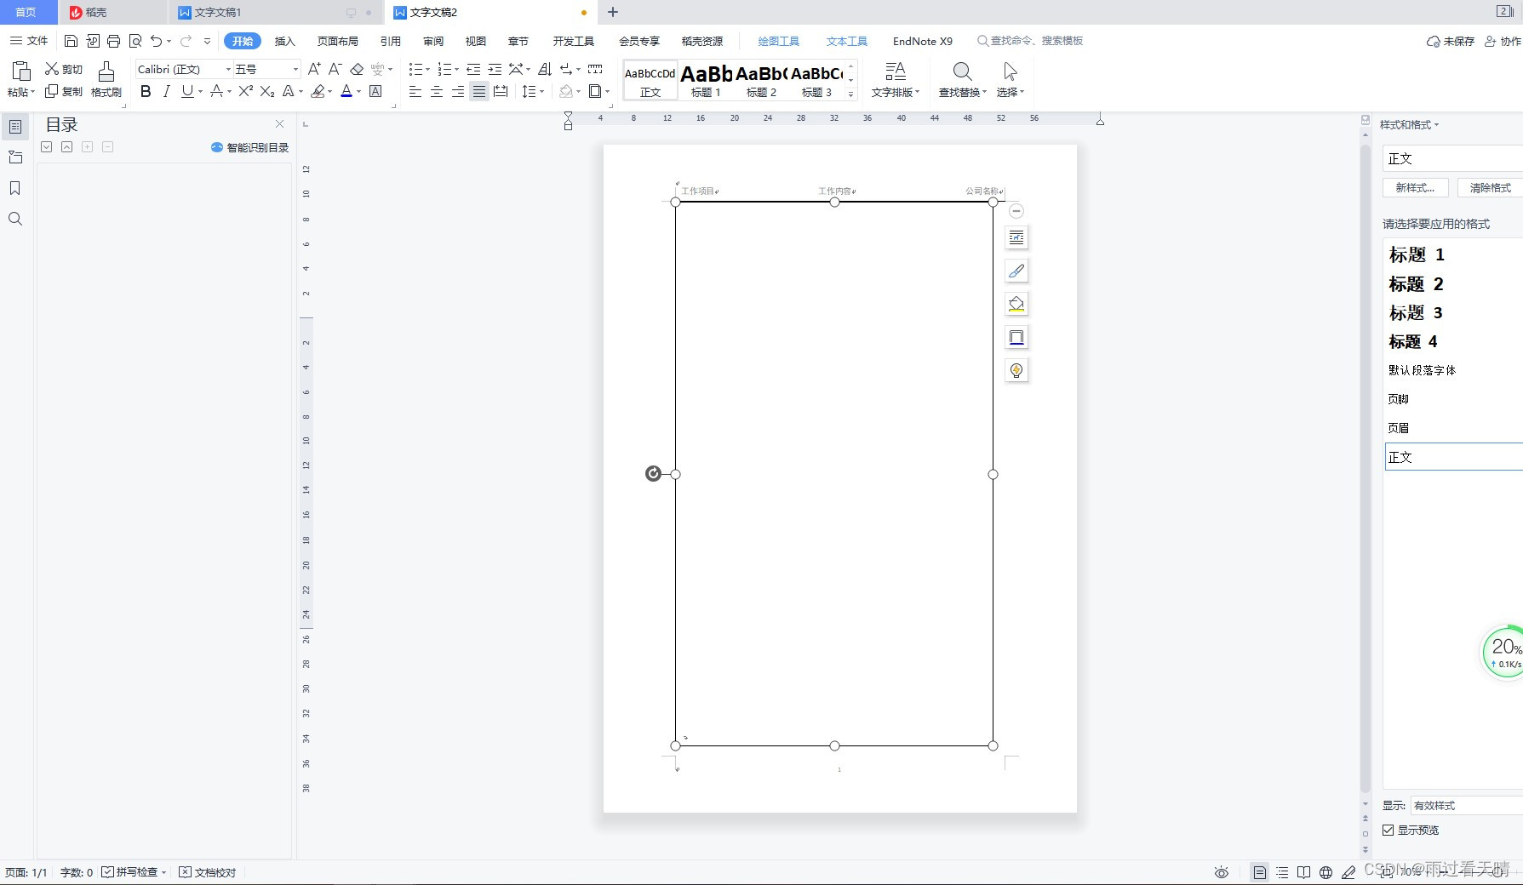Open bullet list dropdown arrow
The image size is (1523, 885).
click(427, 69)
